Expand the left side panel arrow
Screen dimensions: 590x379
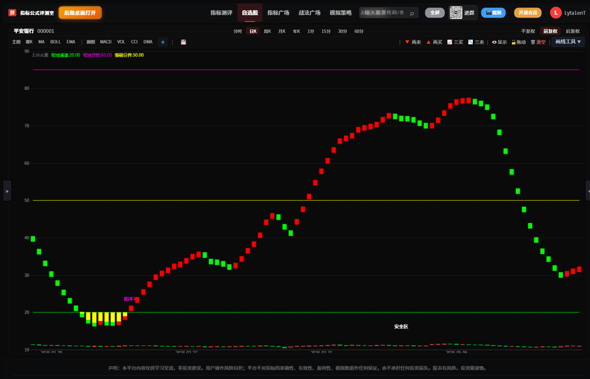pyautogui.click(x=7, y=191)
